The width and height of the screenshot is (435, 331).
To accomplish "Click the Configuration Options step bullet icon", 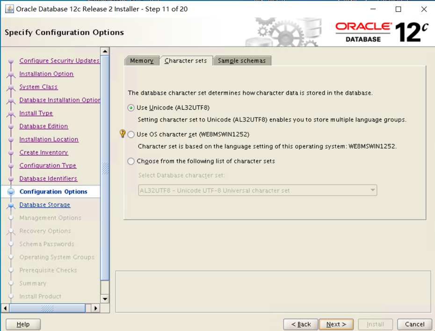I will click(x=11, y=192).
